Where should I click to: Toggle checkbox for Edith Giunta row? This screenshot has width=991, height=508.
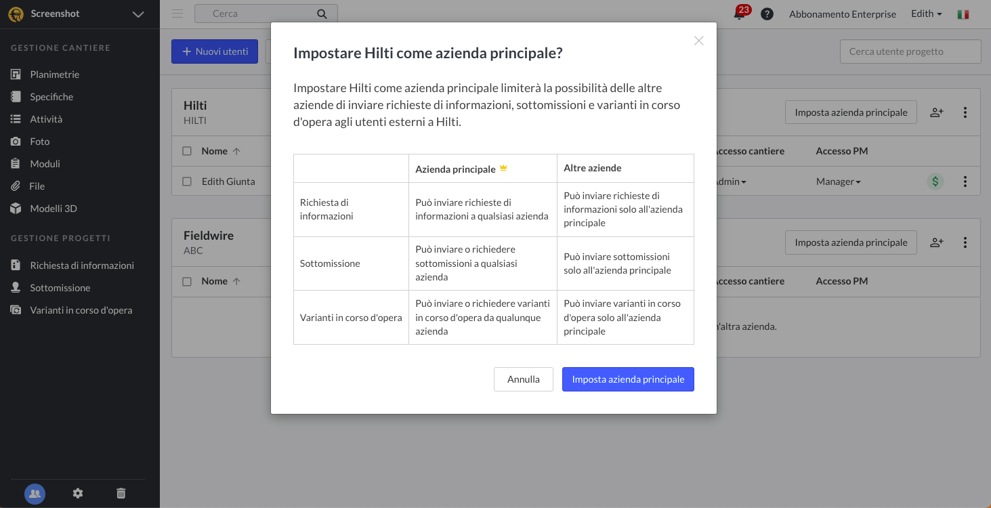(x=187, y=182)
